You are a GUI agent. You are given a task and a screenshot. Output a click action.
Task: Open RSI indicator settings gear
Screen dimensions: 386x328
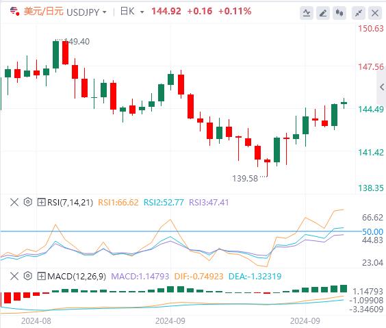click(x=28, y=202)
